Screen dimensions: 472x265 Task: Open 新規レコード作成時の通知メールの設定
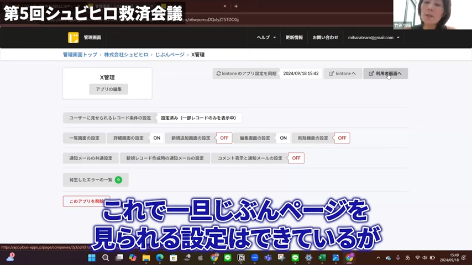(165, 158)
